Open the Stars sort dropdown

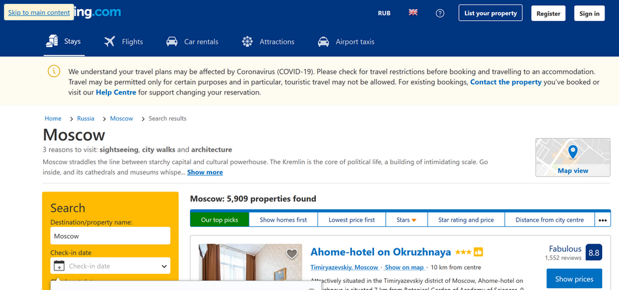406,220
